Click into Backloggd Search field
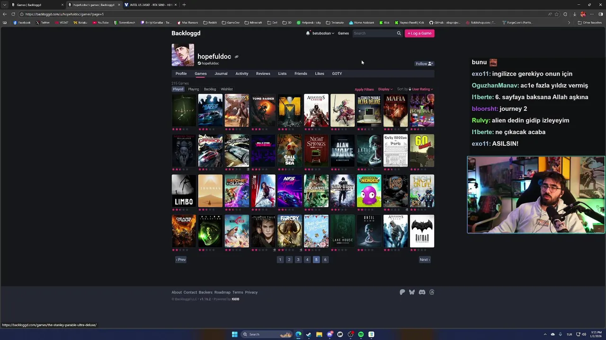This screenshot has height=340, width=606. 374,34
